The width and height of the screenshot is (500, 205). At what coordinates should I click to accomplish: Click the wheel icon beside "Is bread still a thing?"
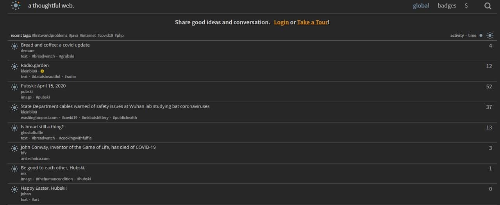[x=14, y=128]
